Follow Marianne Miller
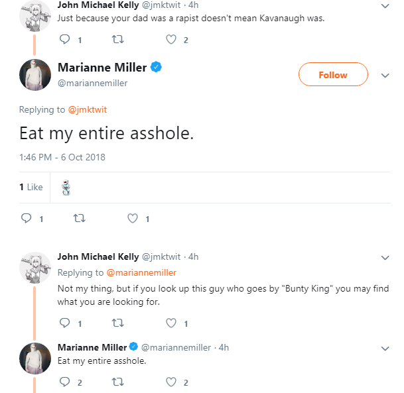 pos(333,74)
